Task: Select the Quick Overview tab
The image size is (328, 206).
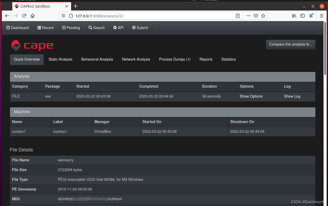Action: (x=27, y=59)
